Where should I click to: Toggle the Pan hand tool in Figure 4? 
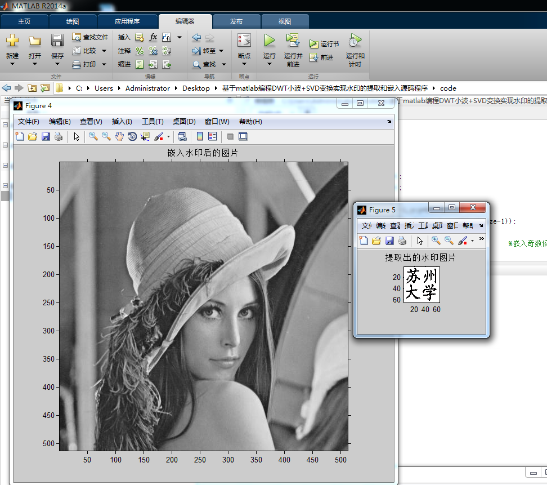click(x=119, y=136)
